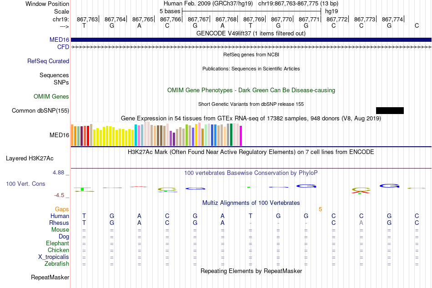Click the Gaps row label
Image resolution: width=432 pixels, height=288 pixels.
(x=62, y=209)
